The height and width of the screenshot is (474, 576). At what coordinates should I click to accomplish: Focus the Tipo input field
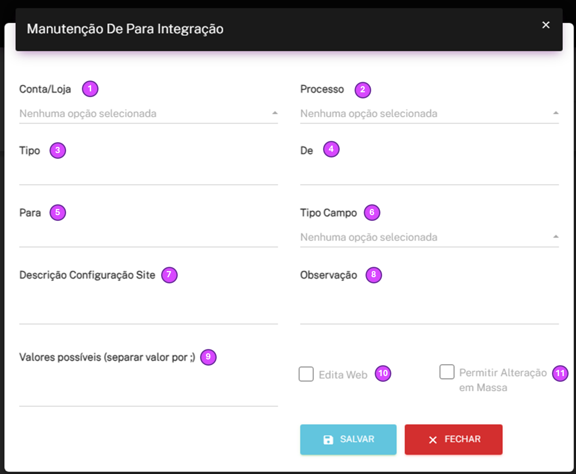(x=148, y=175)
